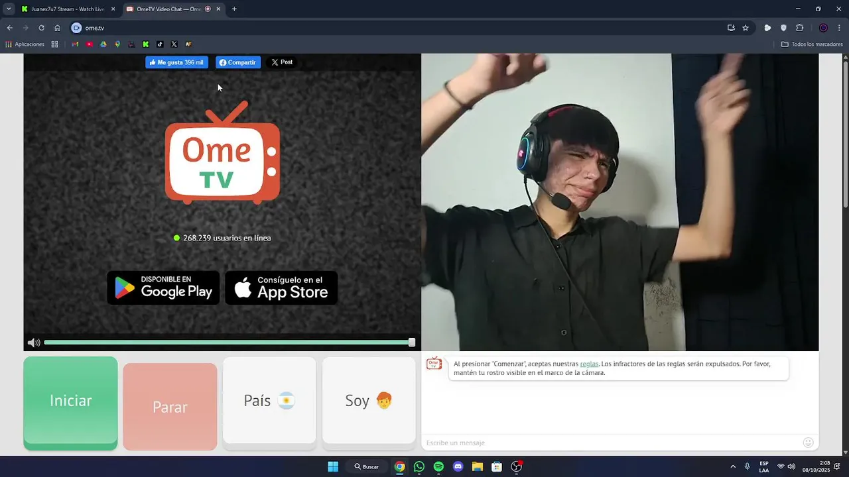Open the X bookmark icon
The height and width of the screenshot is (477, 849).
(174, 44)
